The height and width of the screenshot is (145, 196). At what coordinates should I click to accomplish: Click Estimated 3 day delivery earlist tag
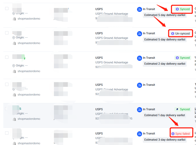pyautogui.click(x=165, y=140)
